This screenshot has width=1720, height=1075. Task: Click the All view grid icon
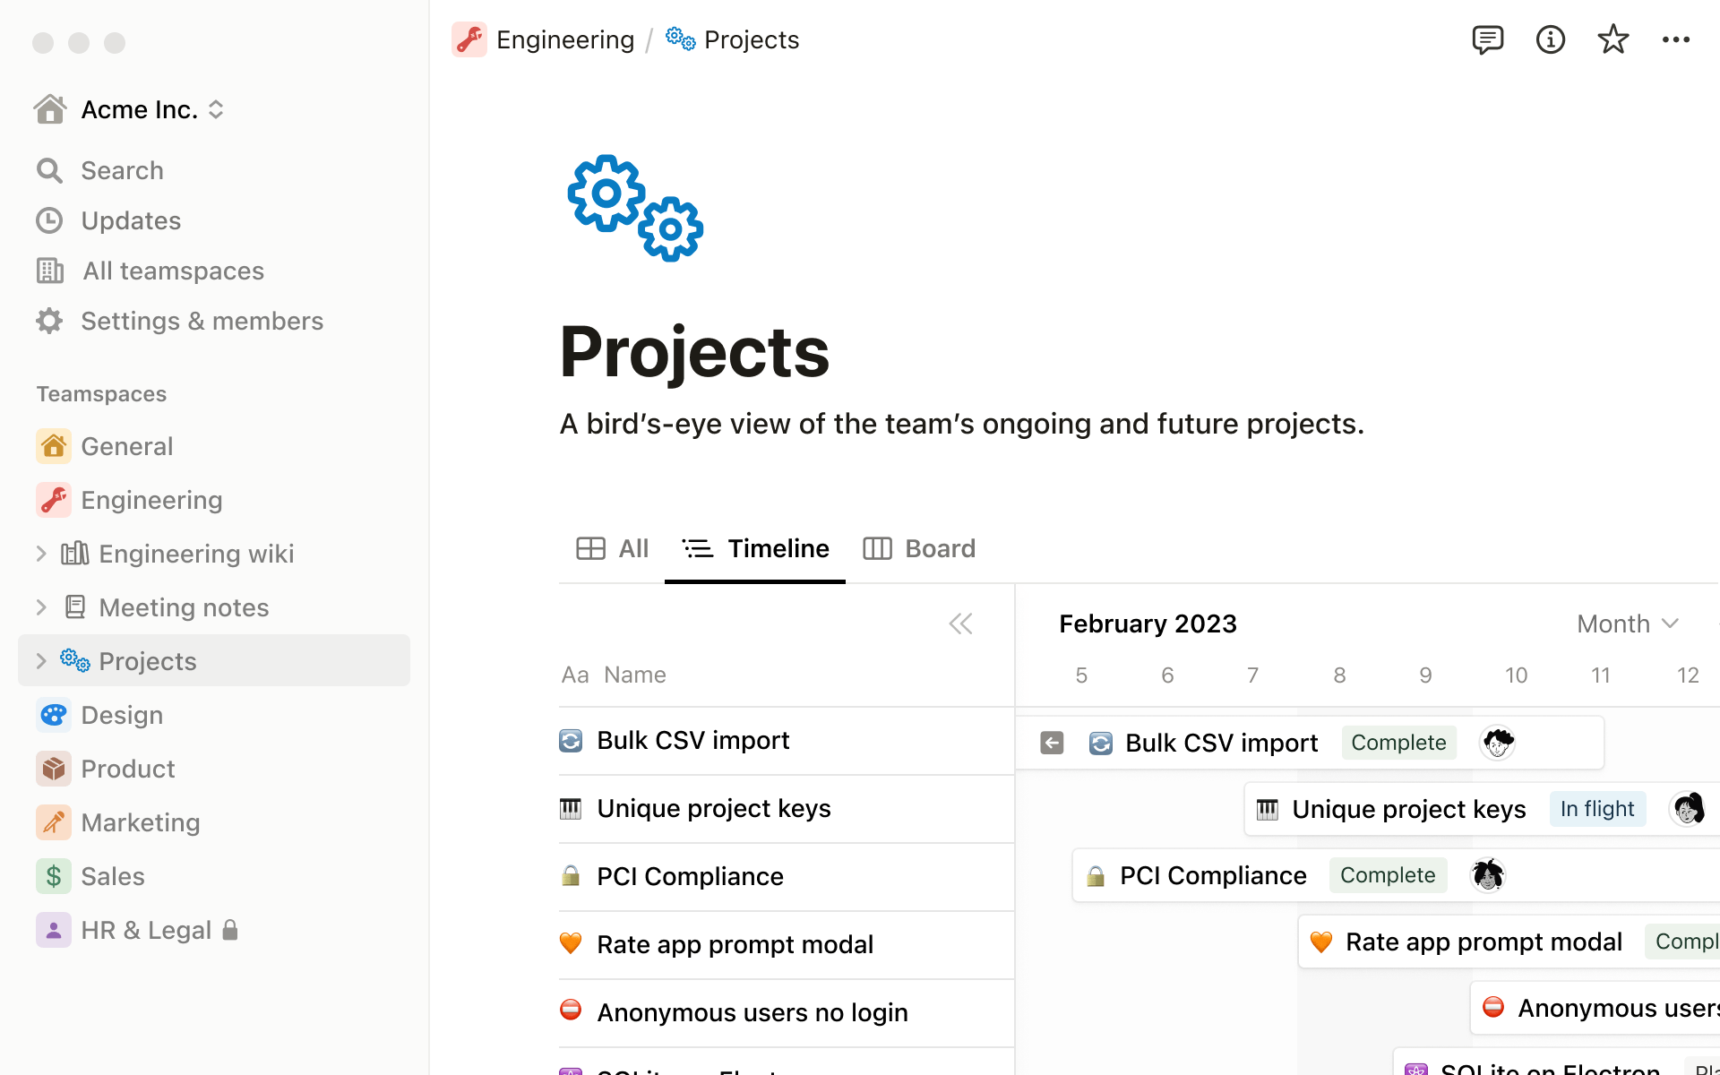[x=589, y=548]
